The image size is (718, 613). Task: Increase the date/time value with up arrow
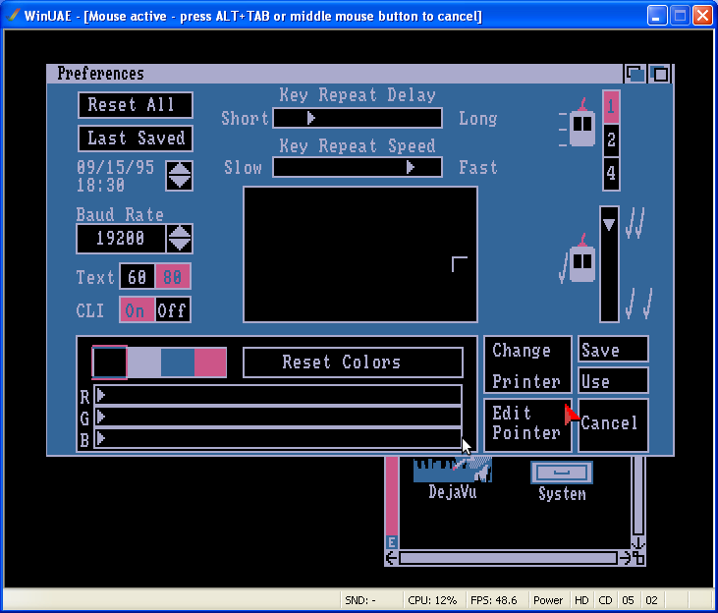point(179,169)
